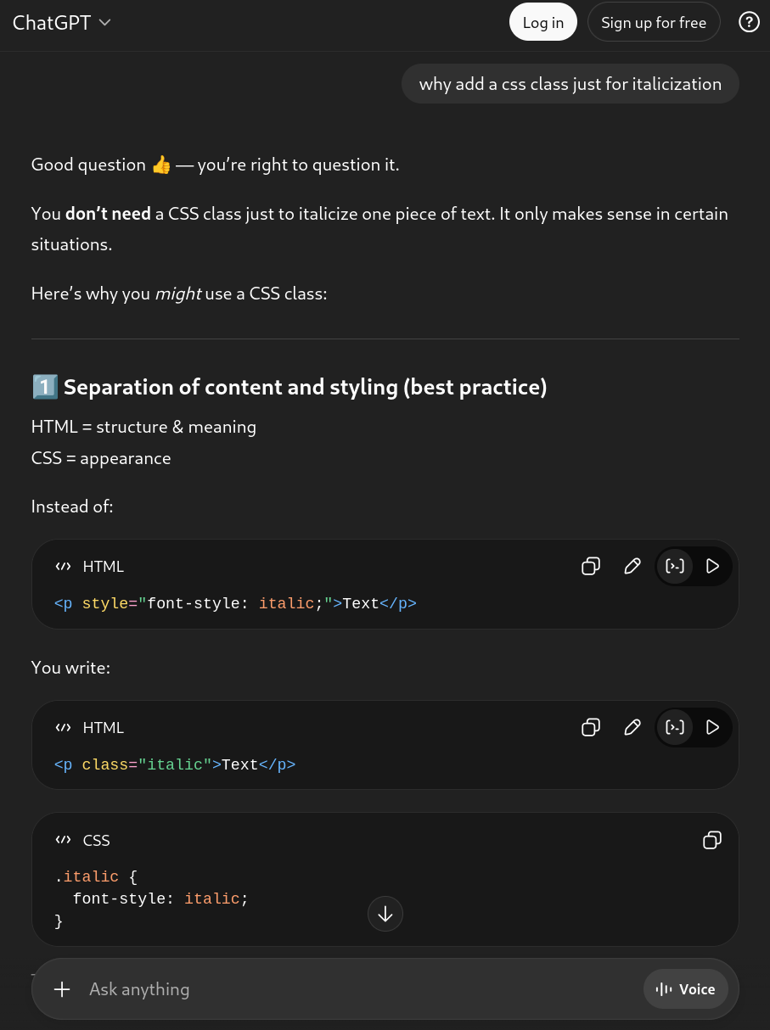770x1030 pixels.
Task: Copy the class="italic" HTML code block
Action: (x=591, y=727)
